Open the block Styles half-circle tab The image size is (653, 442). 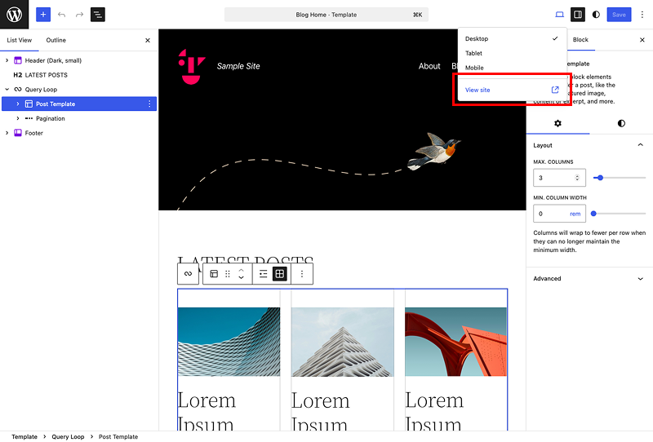pos(621,123)
